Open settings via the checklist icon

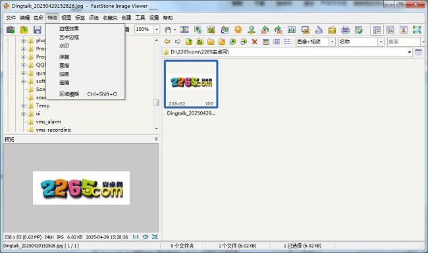pos(359,30)
